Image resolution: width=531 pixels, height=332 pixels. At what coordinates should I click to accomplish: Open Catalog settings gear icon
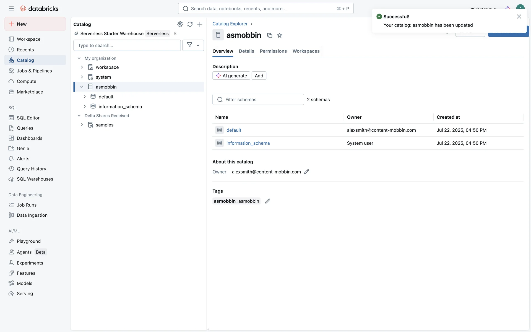(x=180, y=24)
